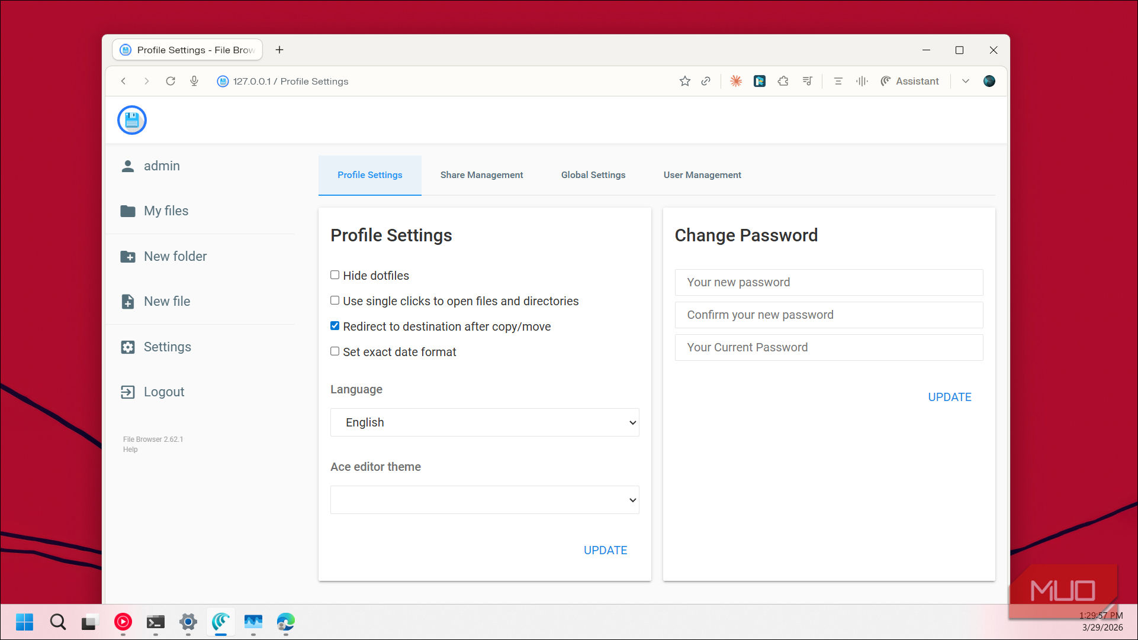Open Windows Start menu
This screenshot has width=1138, height=640.
tap(24, 622)
